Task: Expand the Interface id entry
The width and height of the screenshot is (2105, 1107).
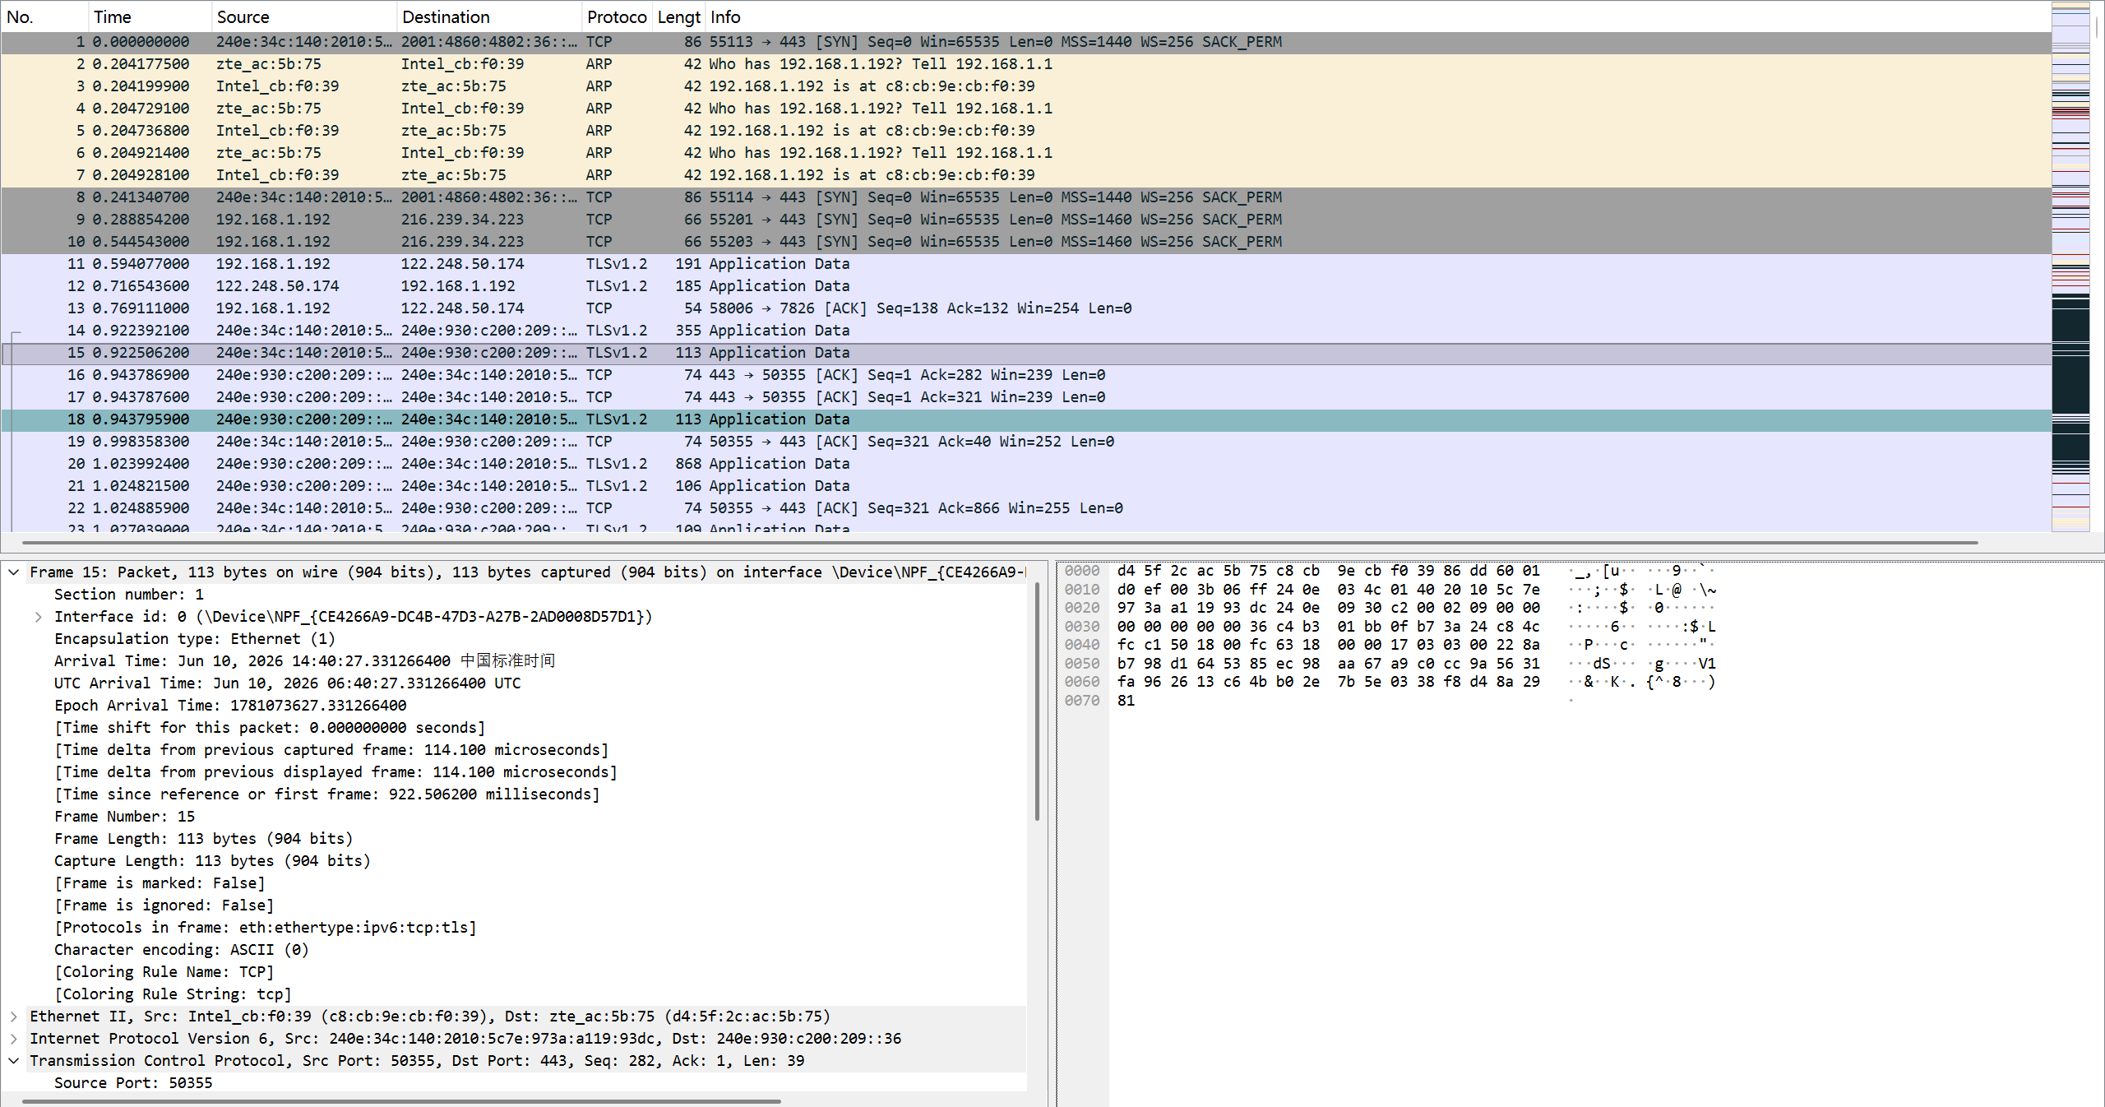Action: (38, 617)
